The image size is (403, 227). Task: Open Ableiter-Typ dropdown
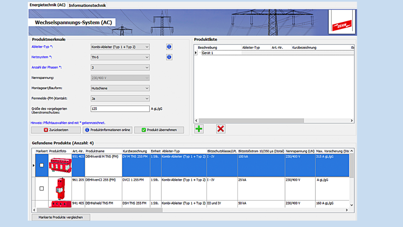pos(120,47)
